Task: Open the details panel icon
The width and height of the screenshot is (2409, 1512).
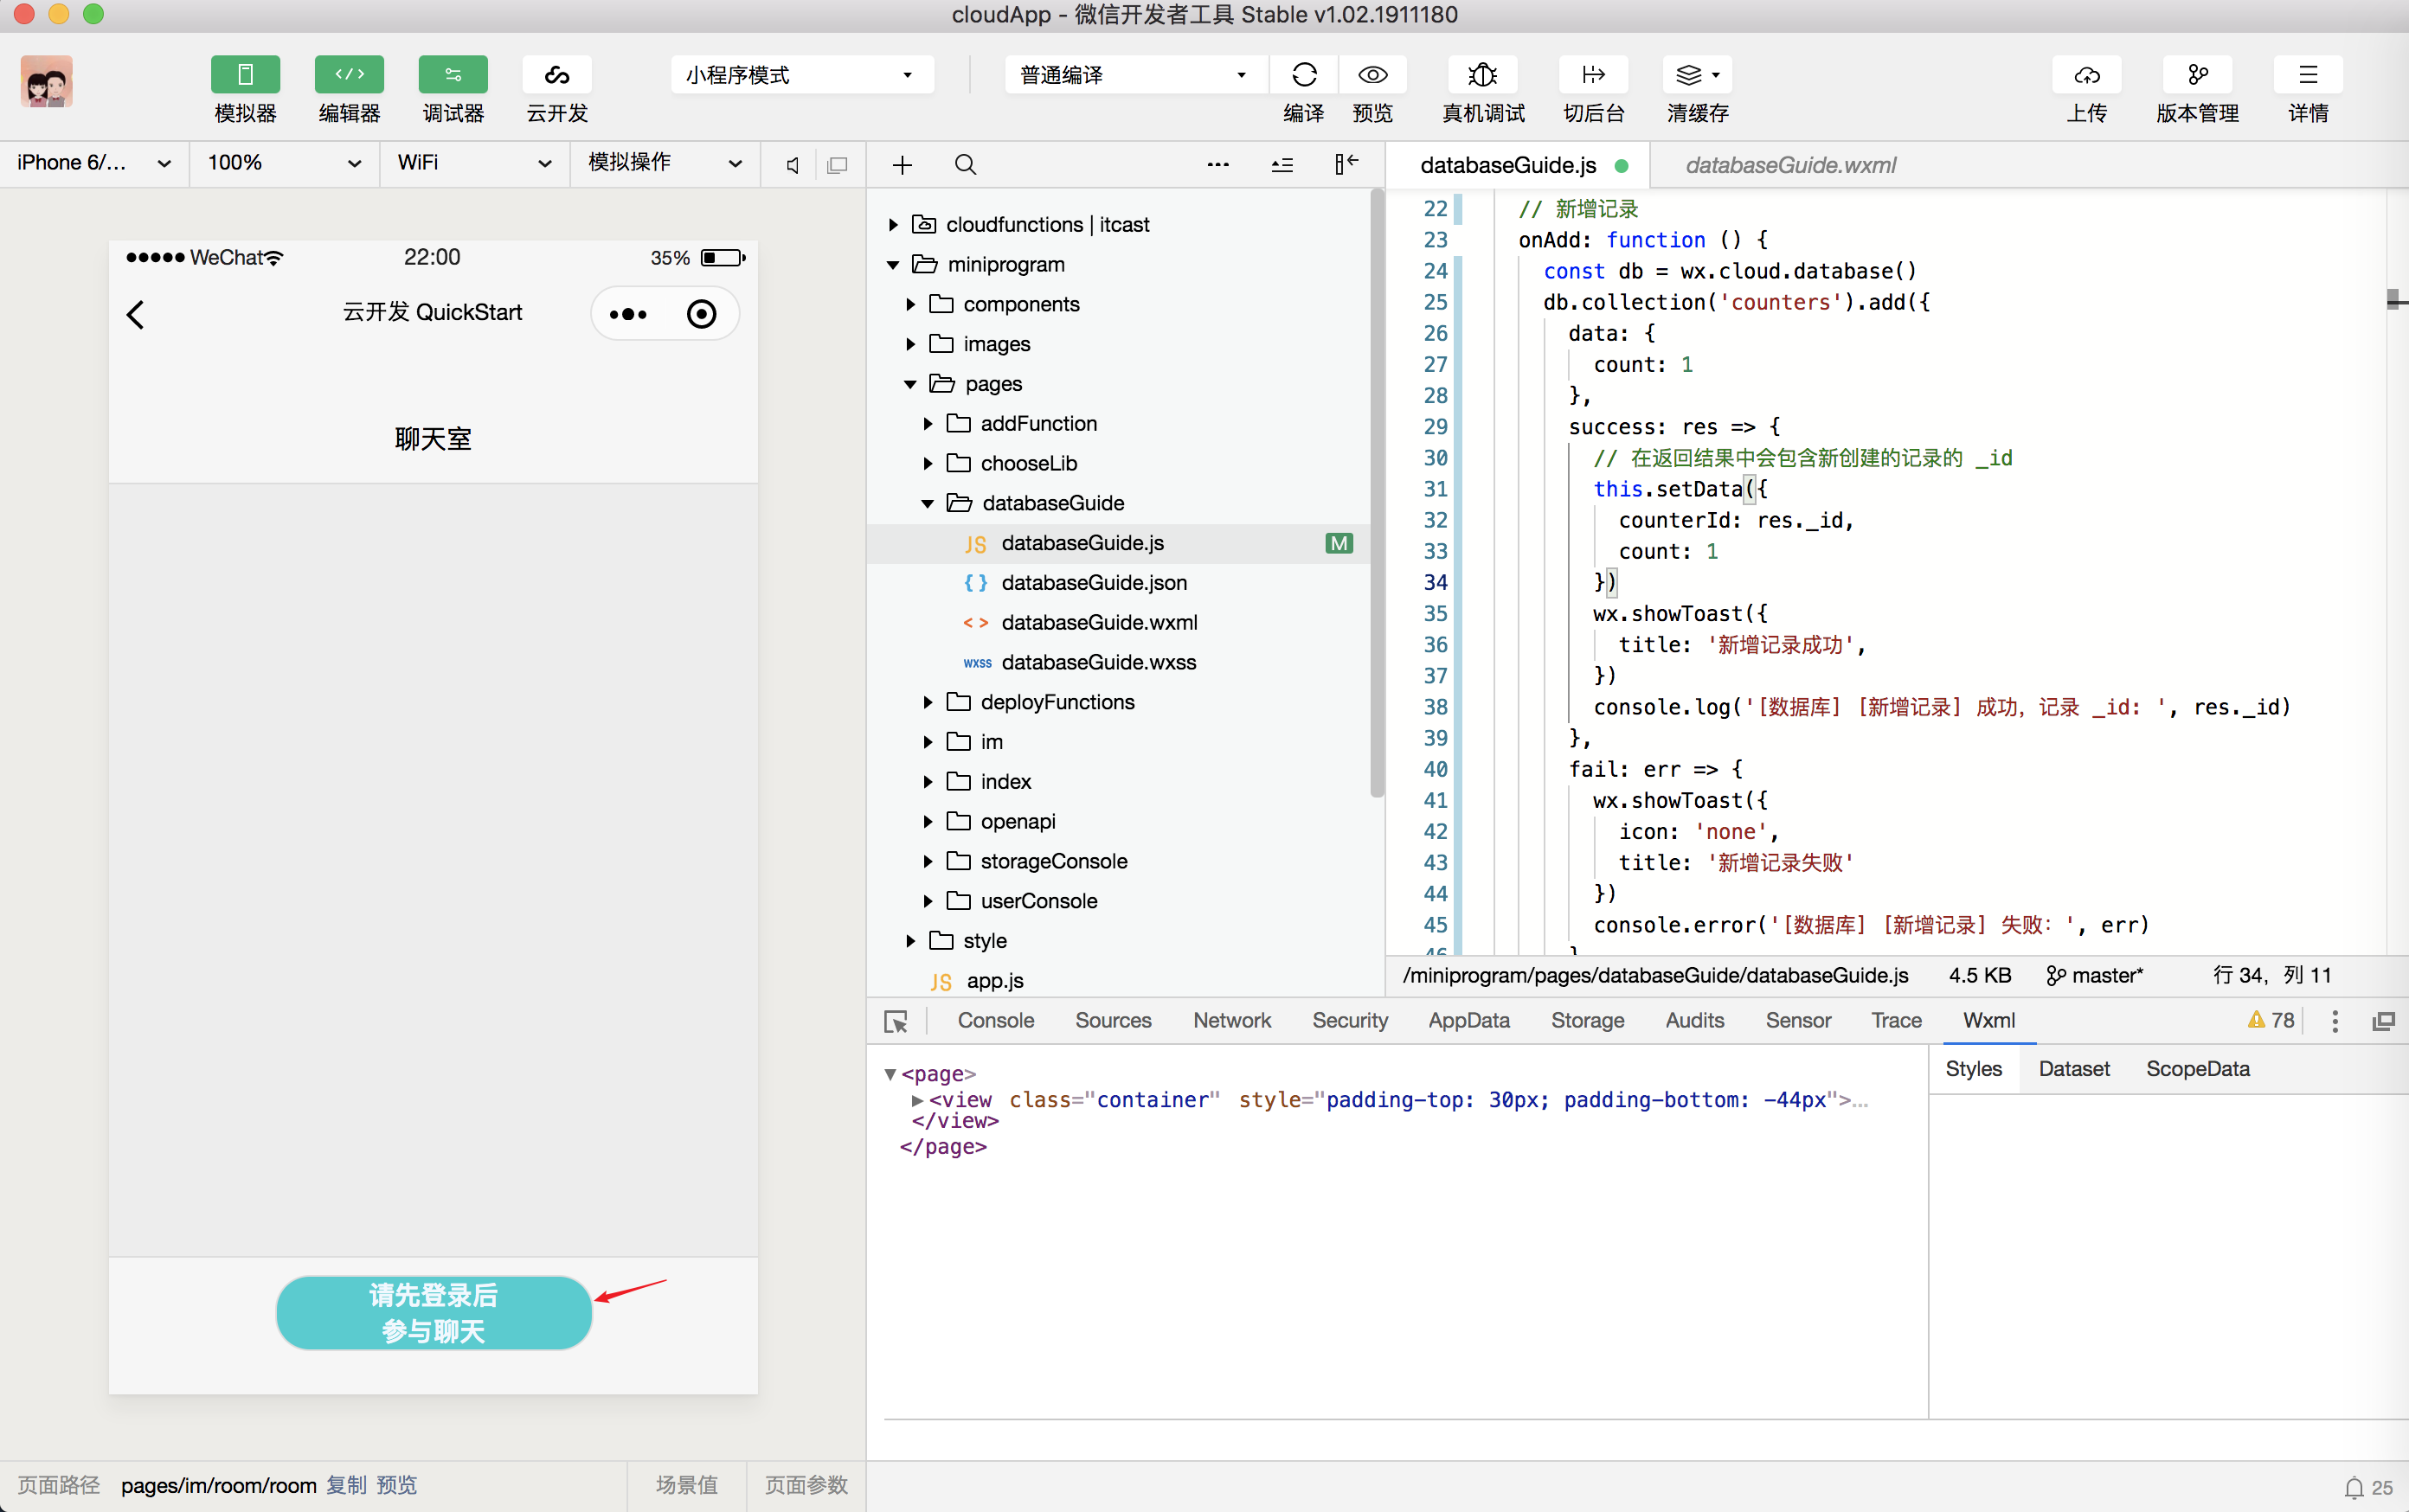Action: pyautogui.click(x=2308, y=75)
